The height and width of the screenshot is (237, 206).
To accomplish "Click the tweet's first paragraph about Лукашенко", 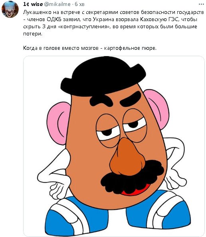I will (114, 23).
